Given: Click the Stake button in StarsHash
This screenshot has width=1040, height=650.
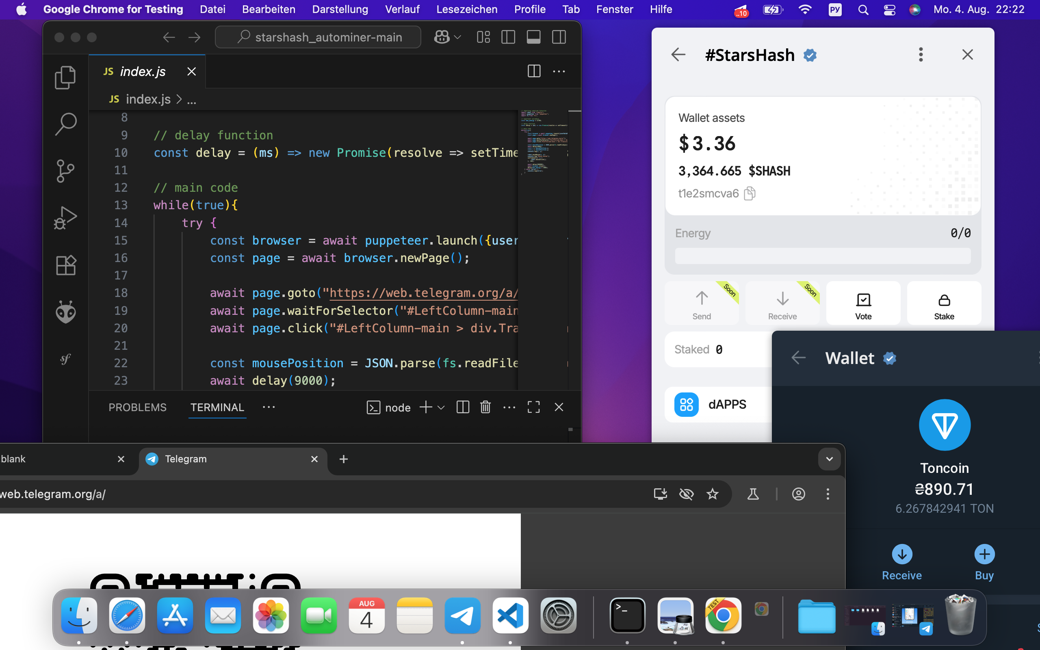Looking at the screenshot, I should tap(944, 303).
